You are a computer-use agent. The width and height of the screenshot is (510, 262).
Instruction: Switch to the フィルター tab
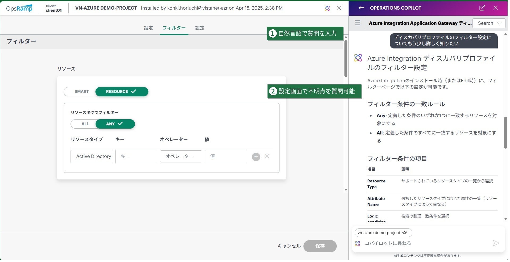(x=174, y=28)
